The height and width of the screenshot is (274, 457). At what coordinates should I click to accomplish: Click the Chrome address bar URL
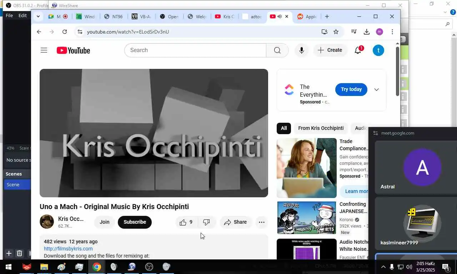(128, 32)
